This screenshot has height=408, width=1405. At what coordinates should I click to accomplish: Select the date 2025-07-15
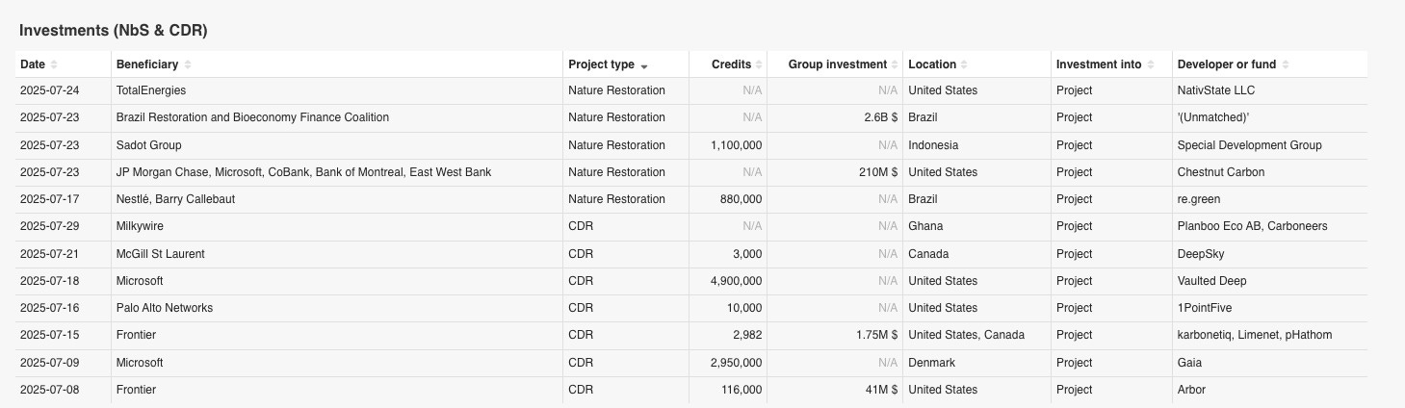click(50, 335)
